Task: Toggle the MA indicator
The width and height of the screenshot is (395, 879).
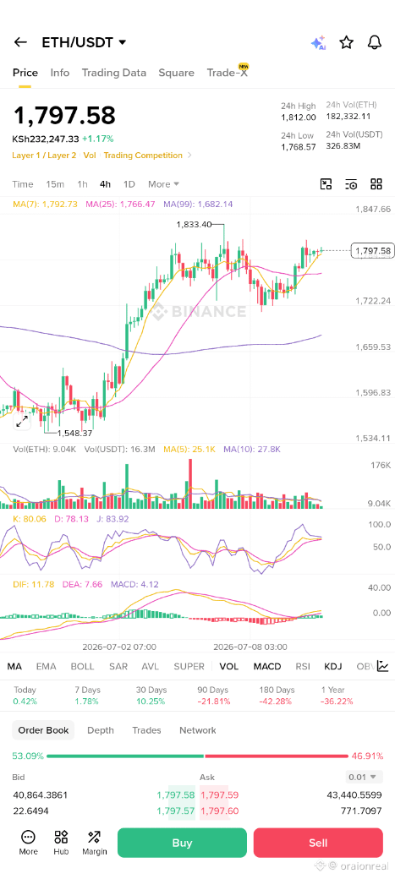Action: (x=14, y=666)
